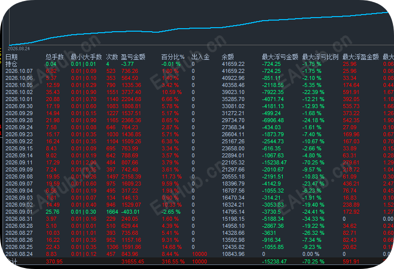The height and width of the screenshot is (269, 394).
Task: Click the 日期 column header
Action: [11, 57]
